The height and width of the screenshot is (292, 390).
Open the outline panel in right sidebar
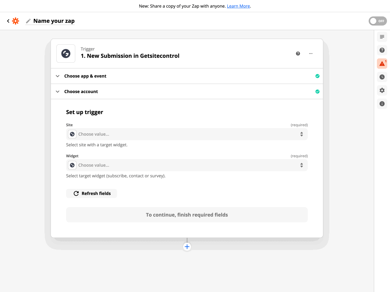click(382, 37)
